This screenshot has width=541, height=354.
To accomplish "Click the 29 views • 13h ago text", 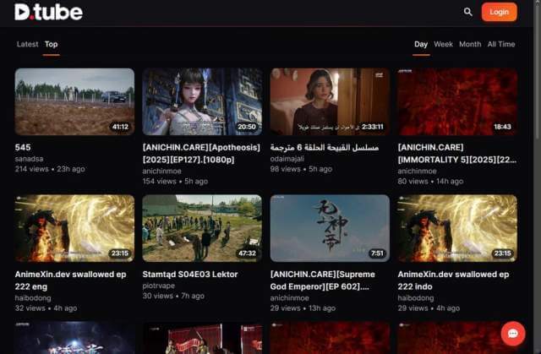I will pyautogui.click(x=303, y=308).
